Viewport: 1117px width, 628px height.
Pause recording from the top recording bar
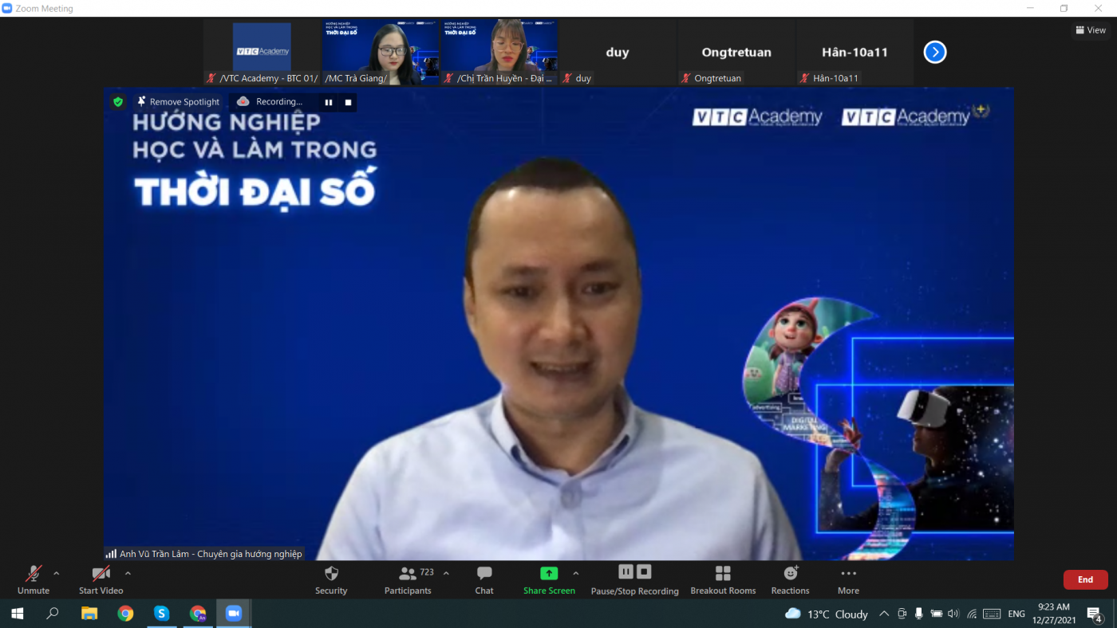[328, 102]
